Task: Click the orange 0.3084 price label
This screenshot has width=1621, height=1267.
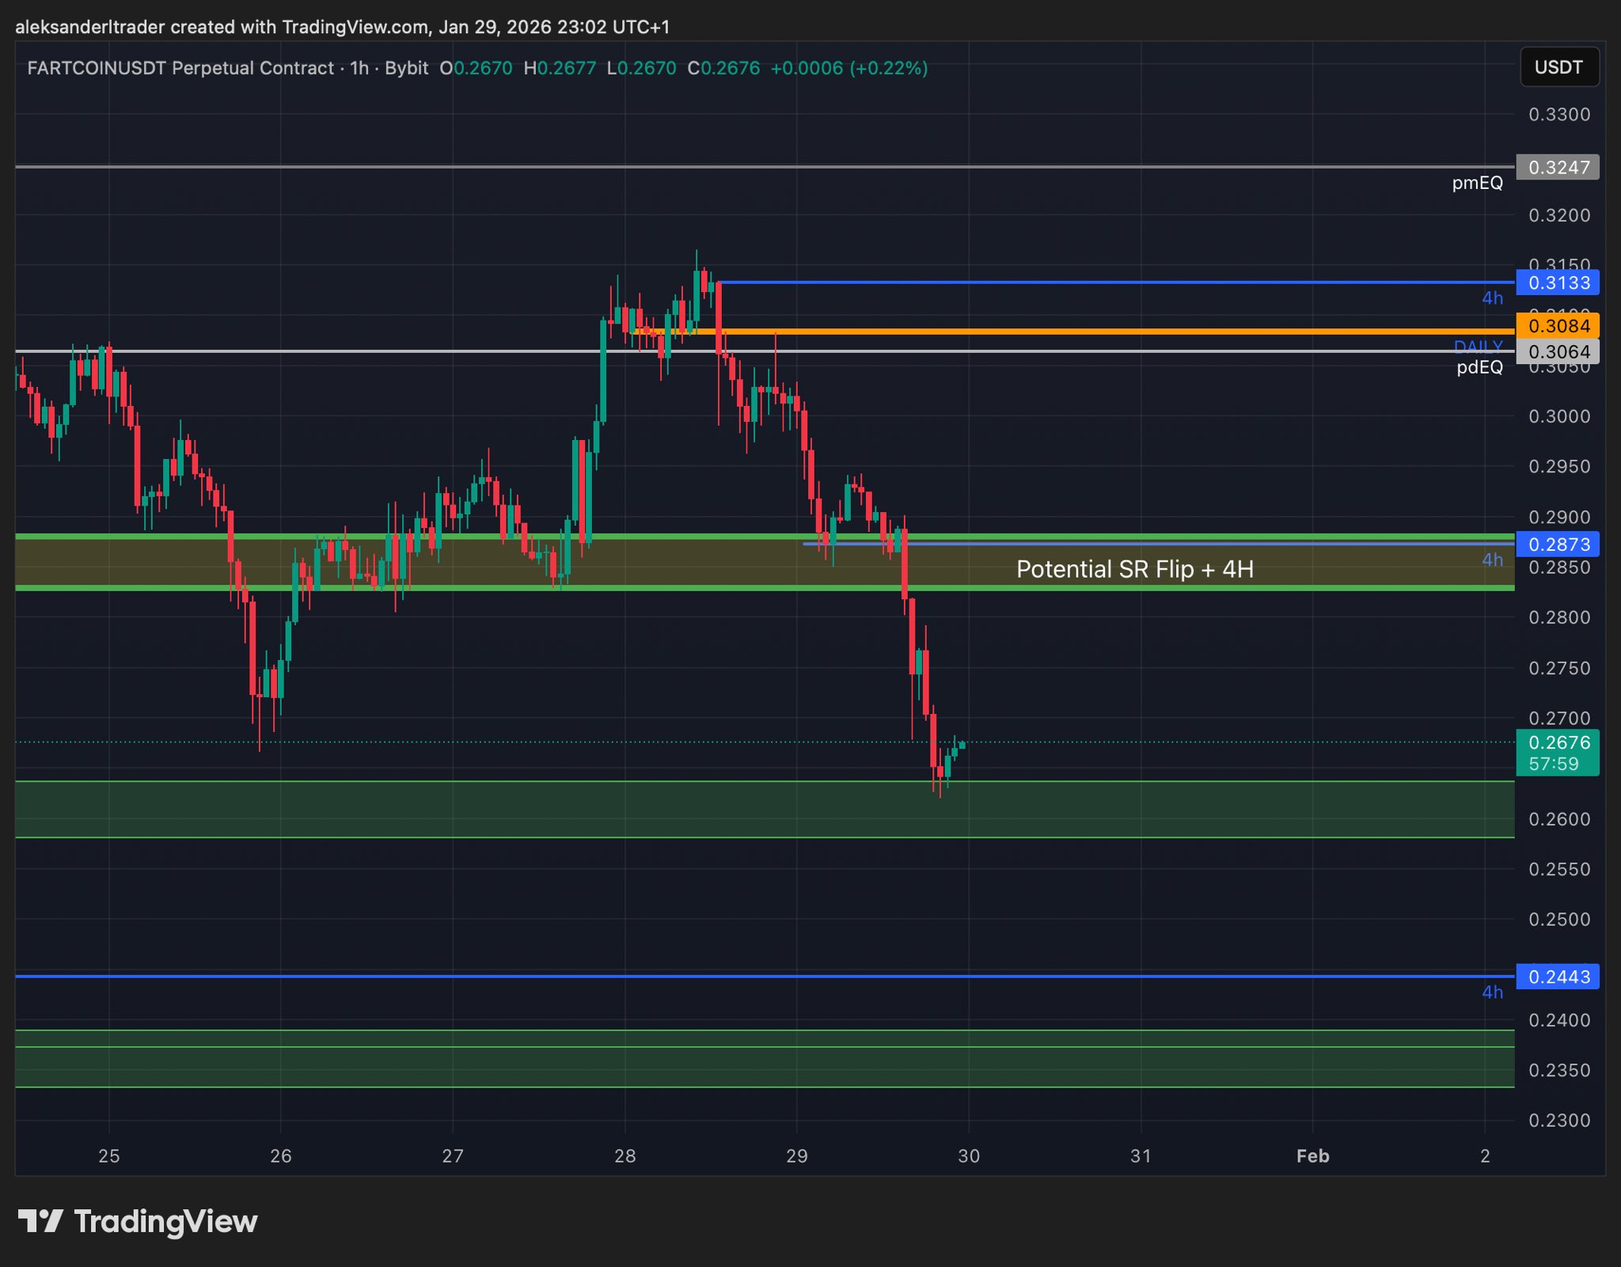Action: click(1558, 326)
